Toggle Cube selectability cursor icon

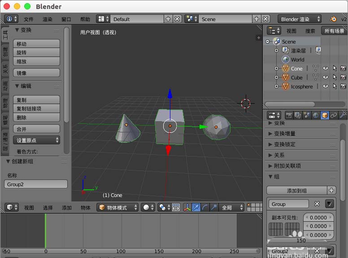(335, 77)
